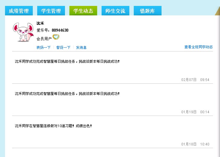This screenshot has height=157, width=220.
Task: Click the 01月19日 00:14 timestamp
Action: click(195, 112)
